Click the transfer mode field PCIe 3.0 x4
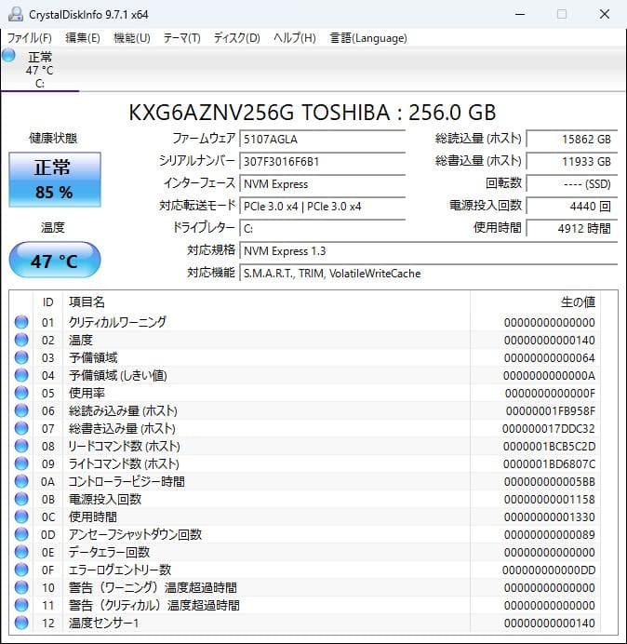This screenshot has height=644, width=627. pyautogui.click(x=322, y=207)
